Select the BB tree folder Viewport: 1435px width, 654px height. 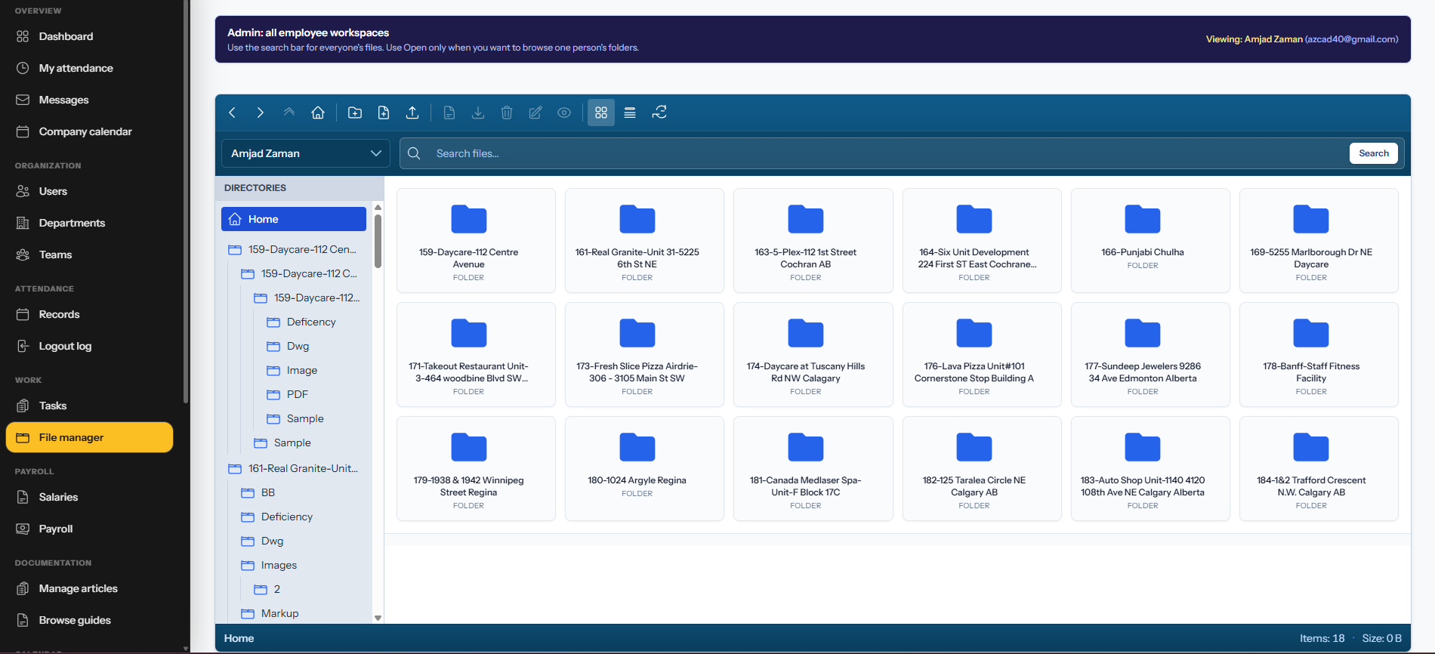coord(268,492)
